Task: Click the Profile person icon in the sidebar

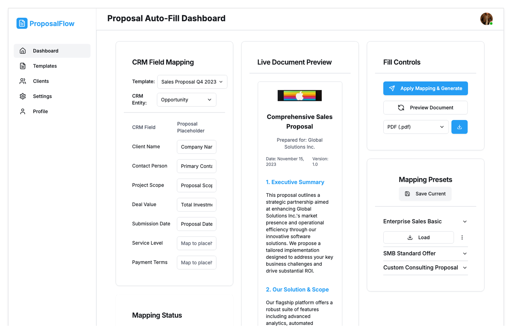Action: point(23,112)
